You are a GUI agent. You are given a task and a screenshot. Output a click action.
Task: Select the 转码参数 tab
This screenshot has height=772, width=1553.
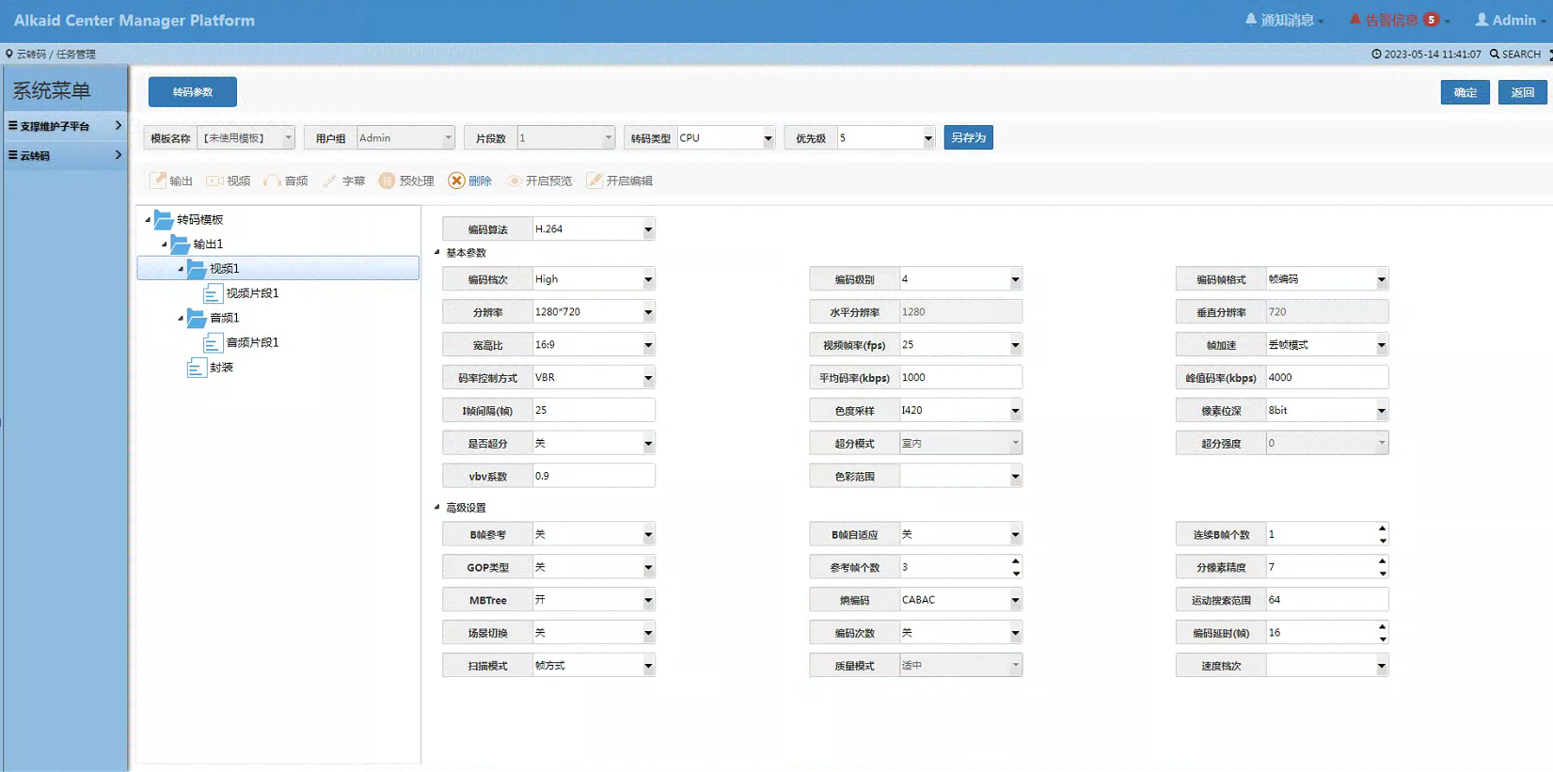(193, 92)
